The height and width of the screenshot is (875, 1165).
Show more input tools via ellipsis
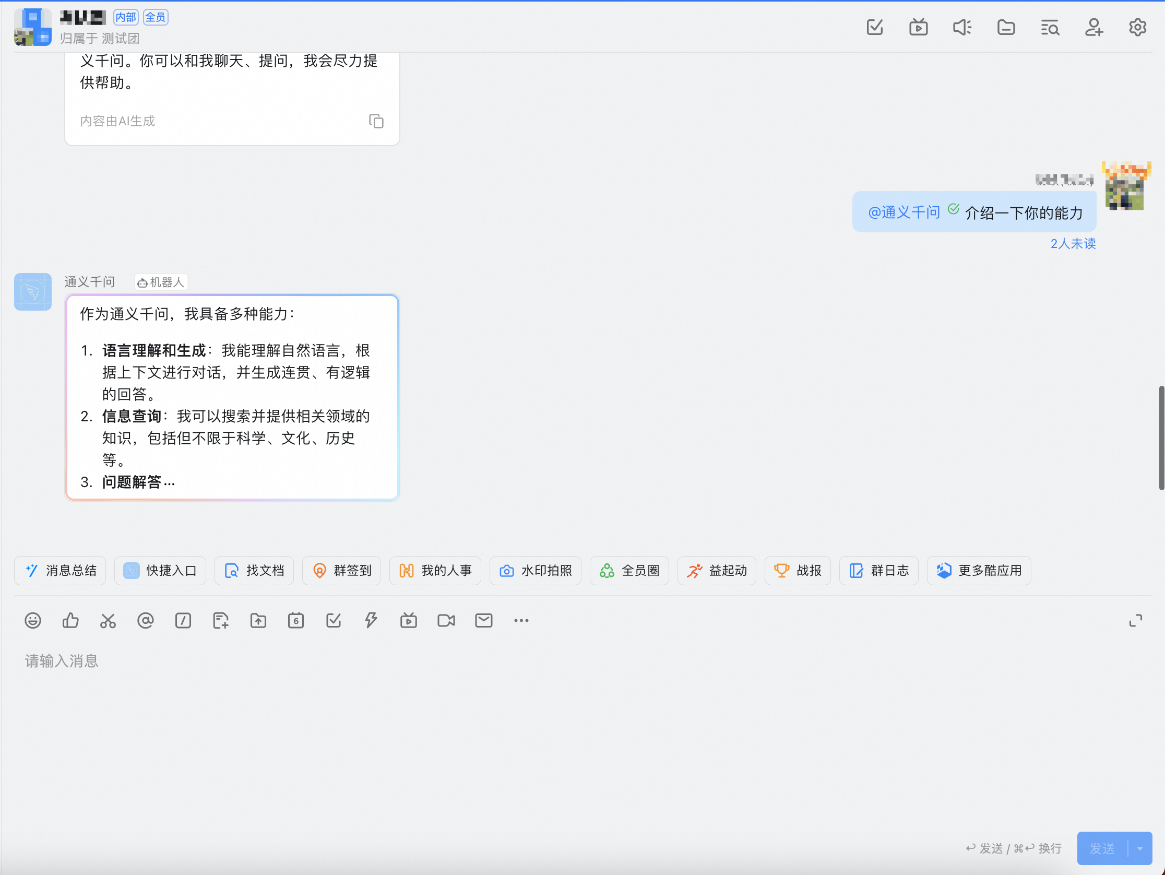click(521, 621)
